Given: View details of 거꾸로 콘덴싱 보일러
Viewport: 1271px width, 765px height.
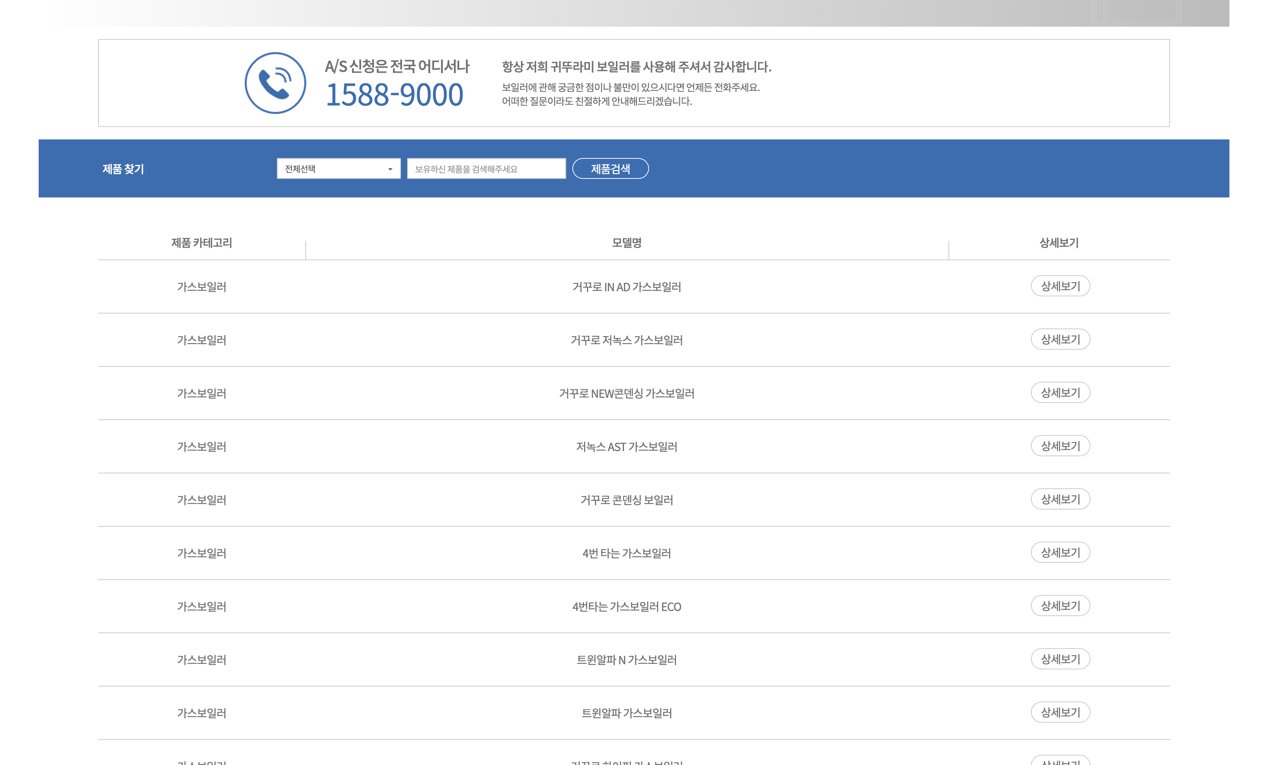Looking at the screenshot, I should tap(1060, 499).
